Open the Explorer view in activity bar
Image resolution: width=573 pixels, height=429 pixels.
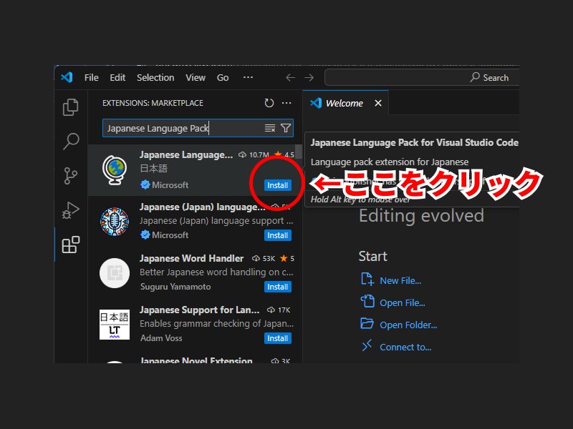click(x=70, y=107)
